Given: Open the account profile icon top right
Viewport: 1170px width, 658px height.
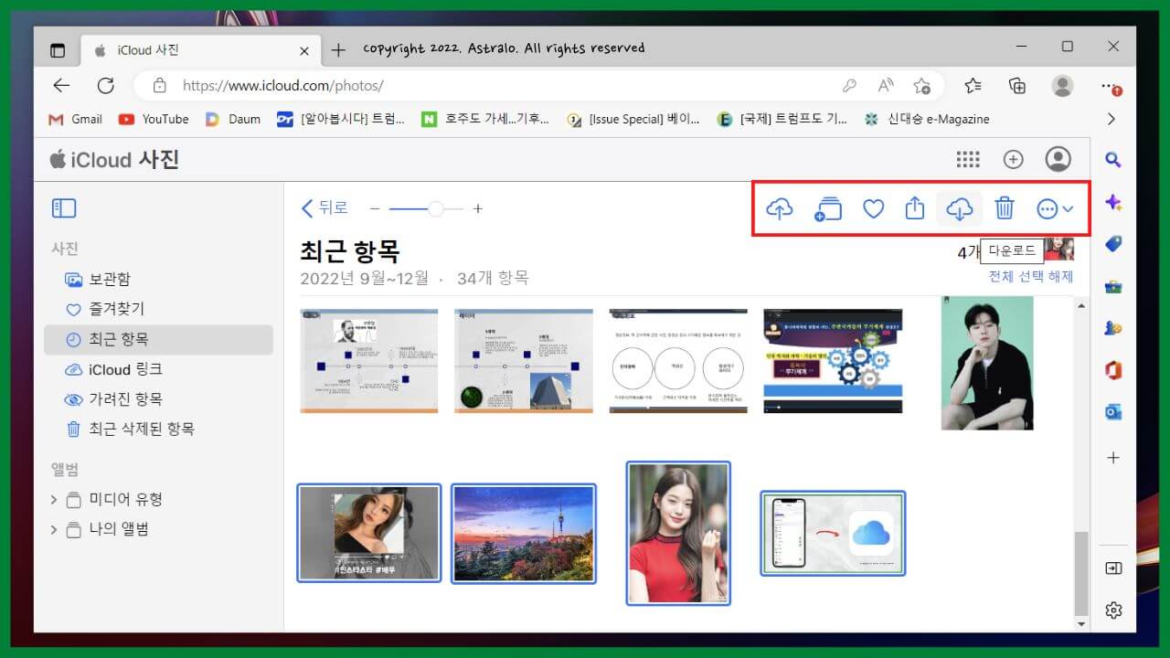Looking at the screenshot, I should (x=1058, y=159).
